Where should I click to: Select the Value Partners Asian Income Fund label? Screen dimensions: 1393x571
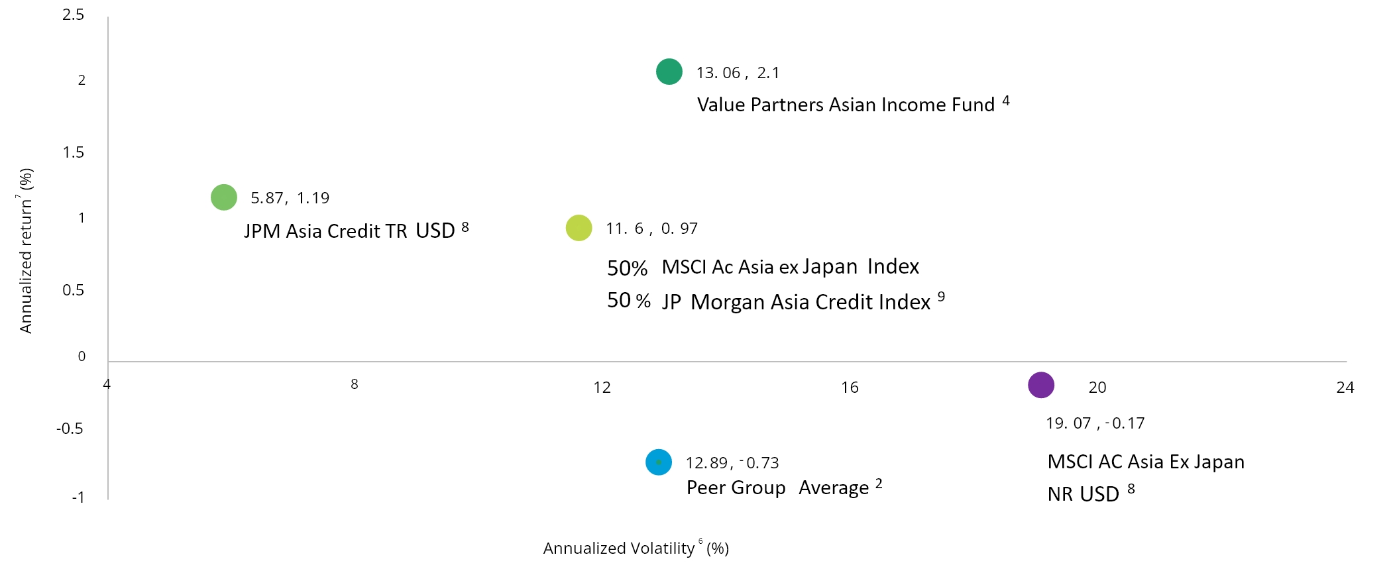click(853, 104)
